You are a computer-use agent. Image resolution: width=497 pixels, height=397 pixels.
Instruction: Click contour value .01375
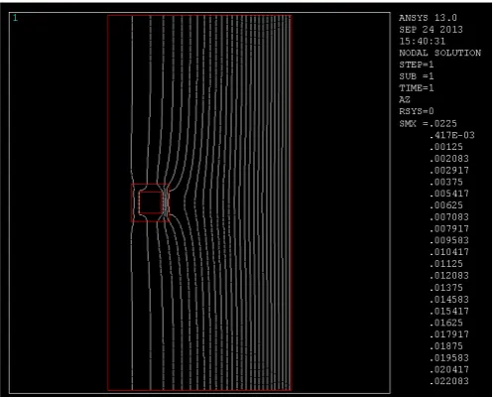point(446,288)
